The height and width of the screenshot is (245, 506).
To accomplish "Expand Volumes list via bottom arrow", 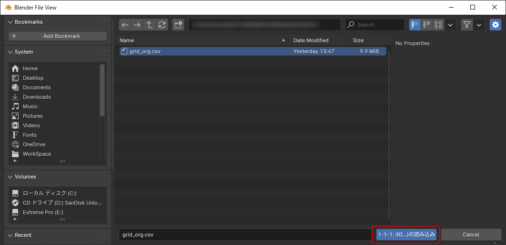I will click(15, 219).
